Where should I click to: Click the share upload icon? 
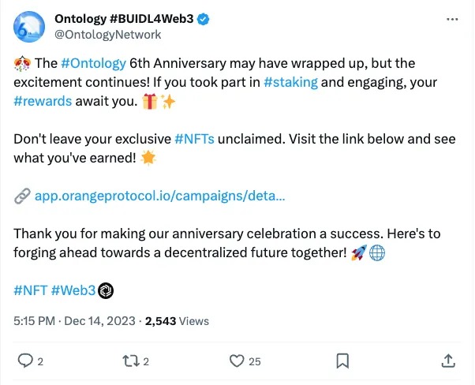point(447,361)
